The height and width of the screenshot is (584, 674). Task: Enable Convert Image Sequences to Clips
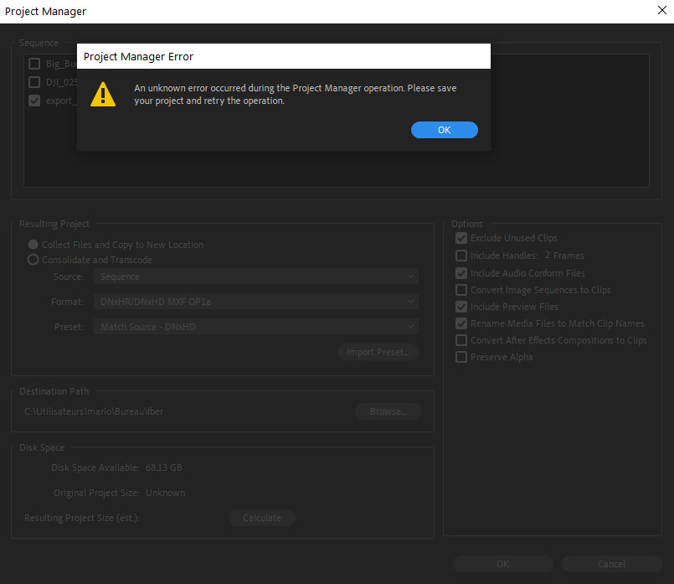coord(461,289)
